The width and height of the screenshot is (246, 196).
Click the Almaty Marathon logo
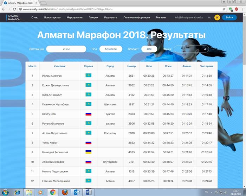click(14, 17)
